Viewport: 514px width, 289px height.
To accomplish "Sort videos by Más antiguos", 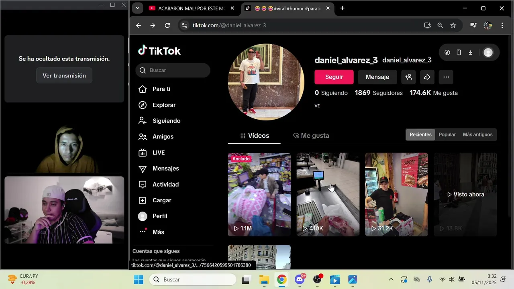I will [x=477, y=135].
